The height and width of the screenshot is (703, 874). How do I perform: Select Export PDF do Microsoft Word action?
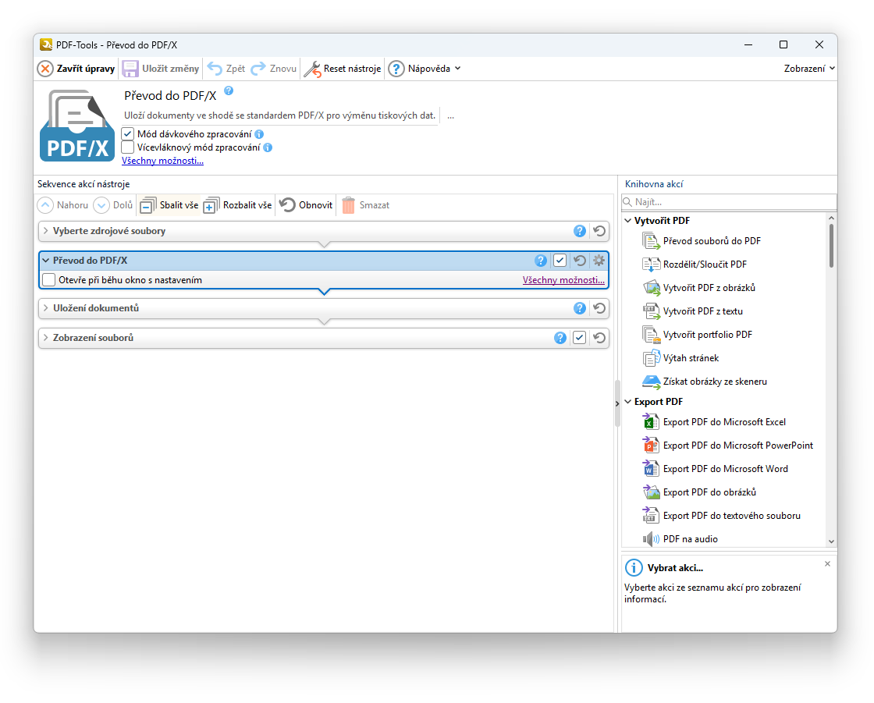coord(716,469)
